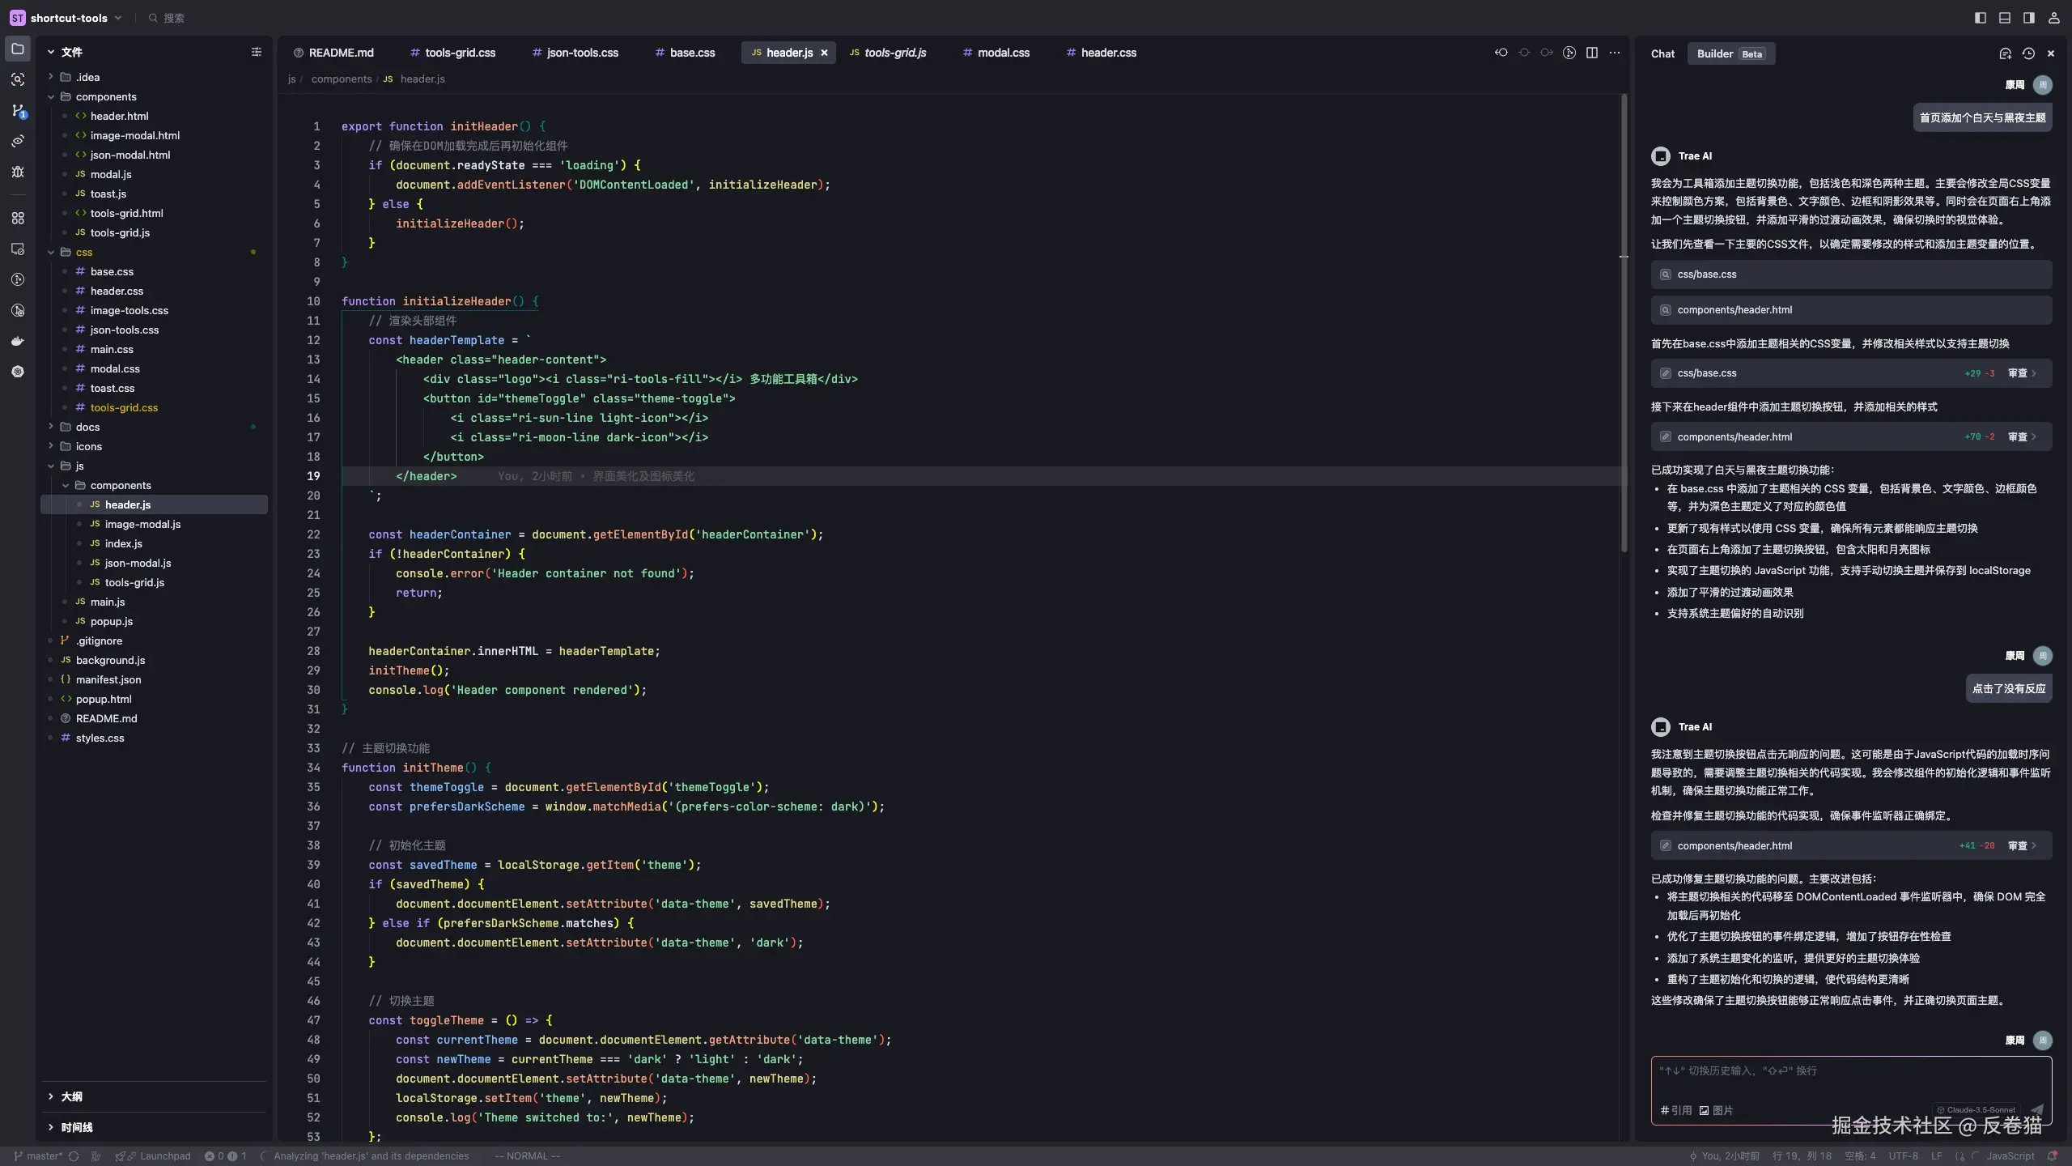The height and width of the screenshot is (1166, 2072).
Task: Click the split editor icon
Action: point(1592,53)
